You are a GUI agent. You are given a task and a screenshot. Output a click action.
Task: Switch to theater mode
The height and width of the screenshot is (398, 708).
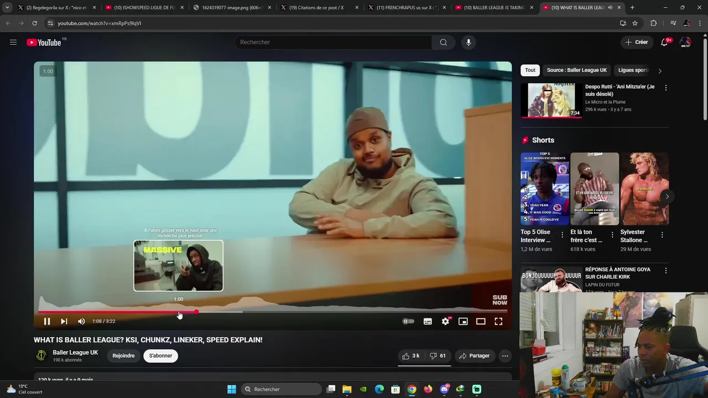point(481,321)
